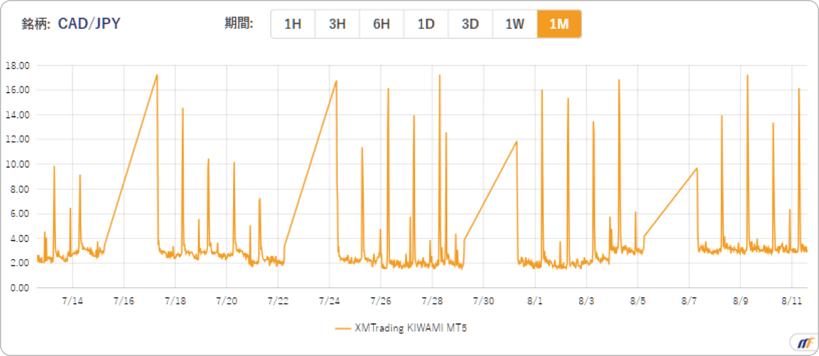
Task: Click the 0.00 y-axis label
Action: (20, 288)
